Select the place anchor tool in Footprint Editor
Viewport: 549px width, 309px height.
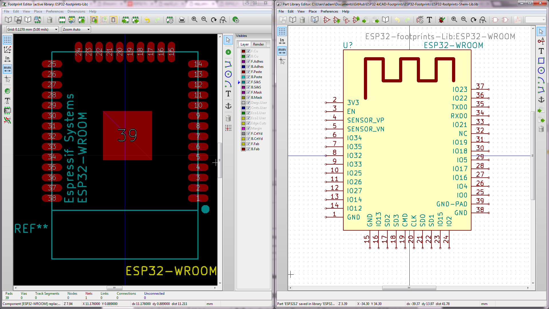click(x=228, y=106)
